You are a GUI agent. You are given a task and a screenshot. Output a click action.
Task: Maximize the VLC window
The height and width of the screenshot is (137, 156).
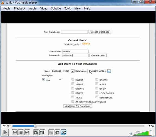[141, 2]
